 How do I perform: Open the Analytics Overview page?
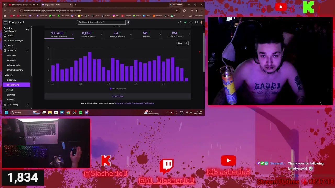pyautogui.click(x=11, y=55)
